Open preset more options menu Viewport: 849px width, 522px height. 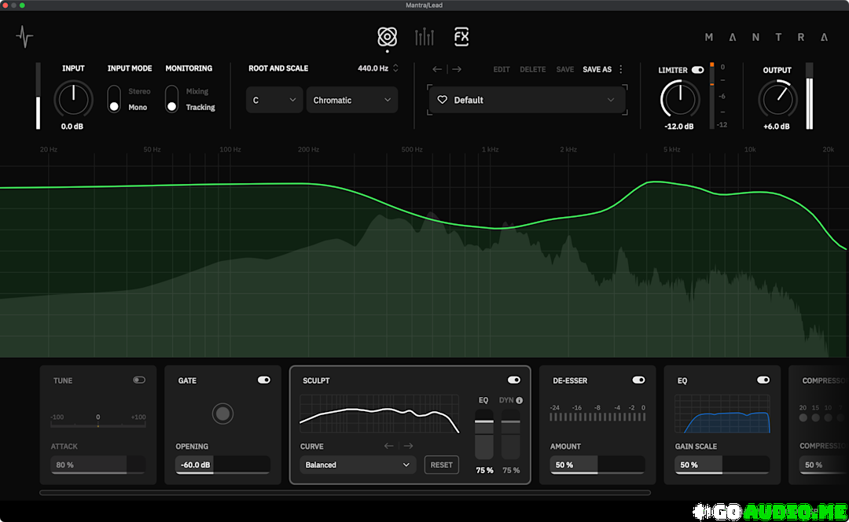coord(621,69)
